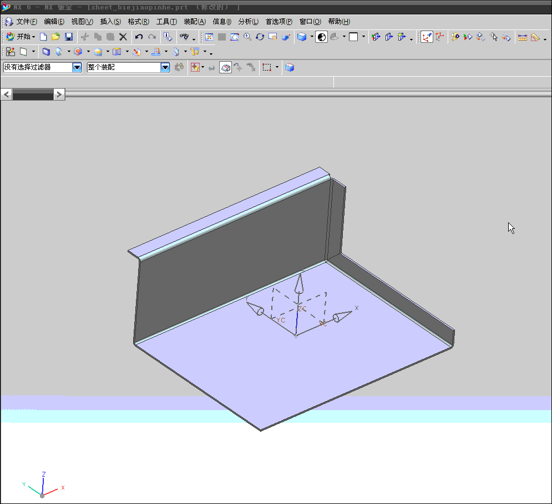552x504 pixels.
Task: Open the 窗口(O) menu
Action: click(310, 22)
